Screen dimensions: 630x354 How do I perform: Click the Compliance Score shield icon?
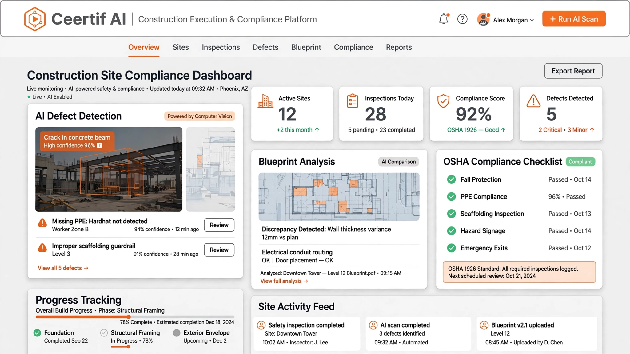pyautogui.click(x=443, y=101)
